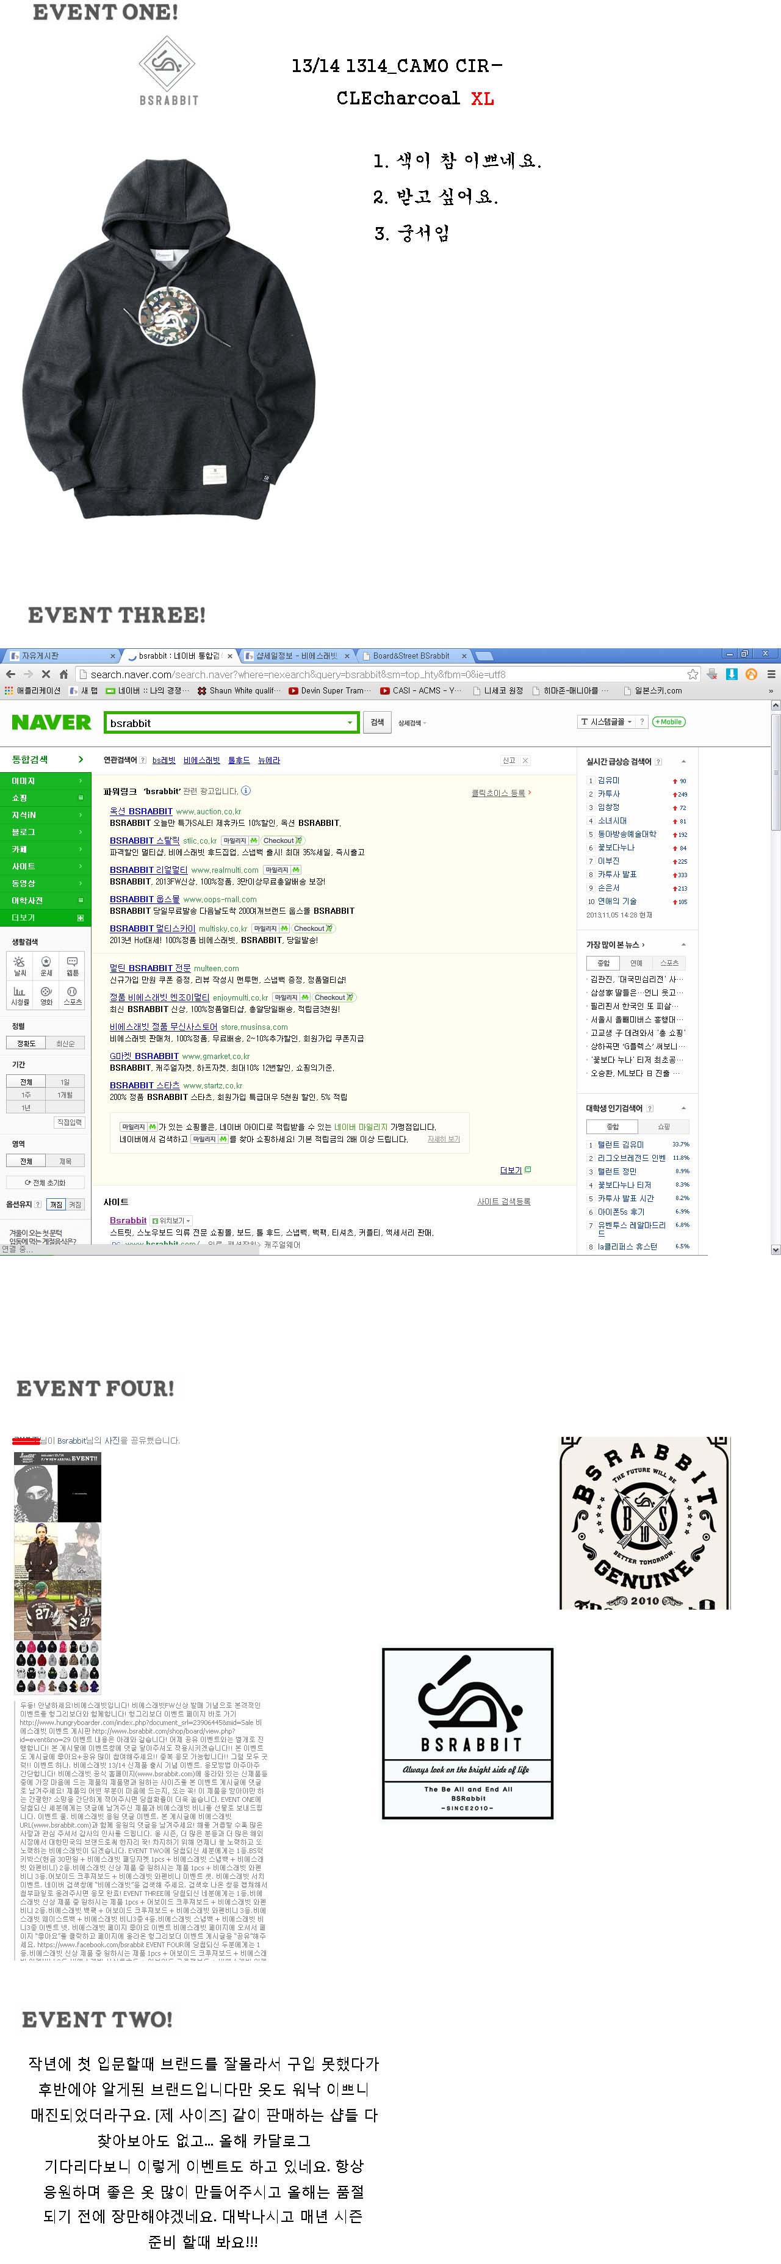
Task: Open the 상세검색 detailed search dropdown
Action: [412, 723]
